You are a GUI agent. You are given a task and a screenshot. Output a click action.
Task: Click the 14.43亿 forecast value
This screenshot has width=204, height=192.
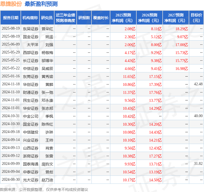click(x=155, y=132)
